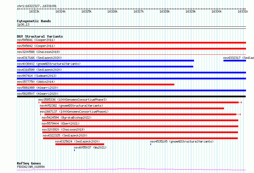The height and width of the screenshot is (173, 254).
Task: Click the 16326k ruler tick label
Action: 112,11
